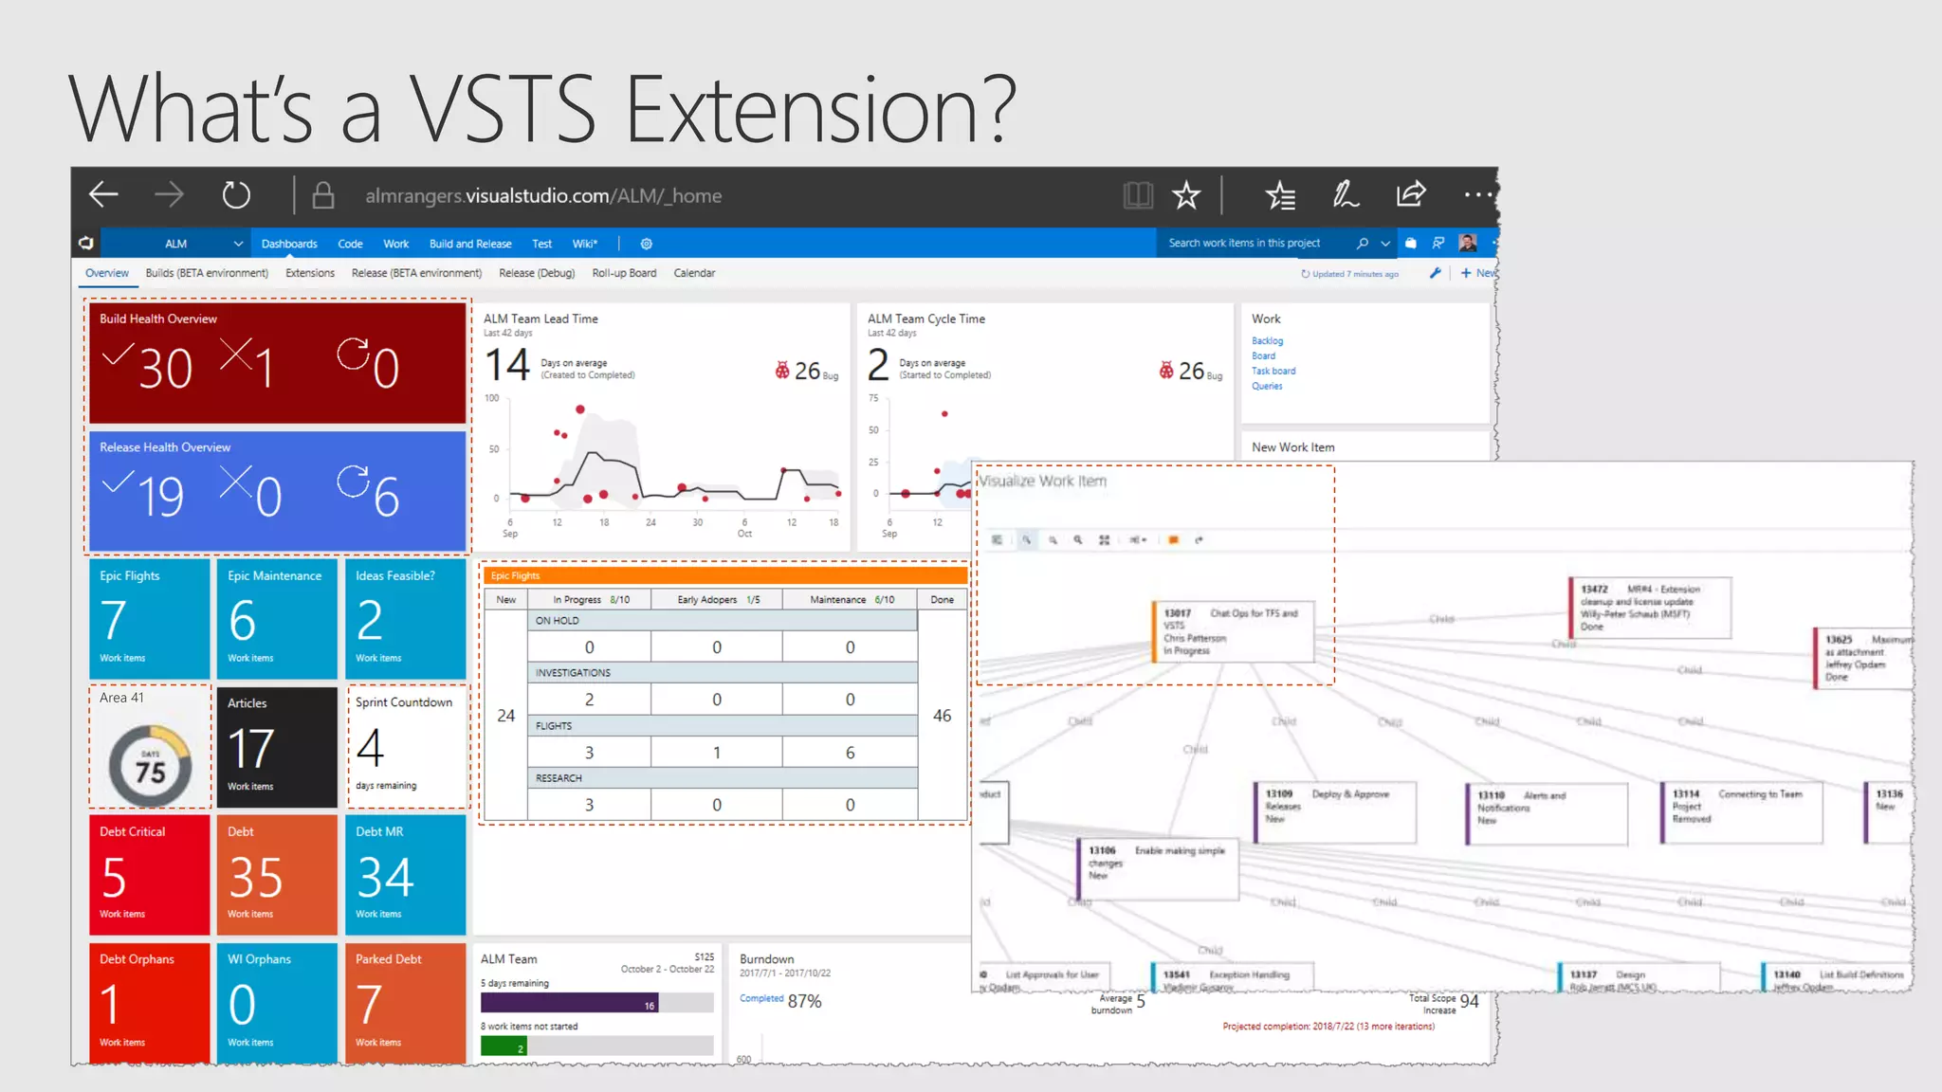Open the browser reading view icon
This screenshot has width=1942, height=1092.
(1138, 196)
